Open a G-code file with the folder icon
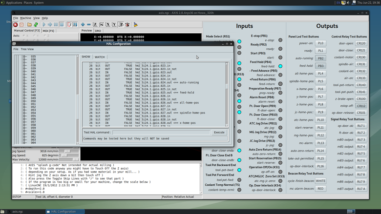Viewport: 381px width, 214px height. tap(29, 25)
